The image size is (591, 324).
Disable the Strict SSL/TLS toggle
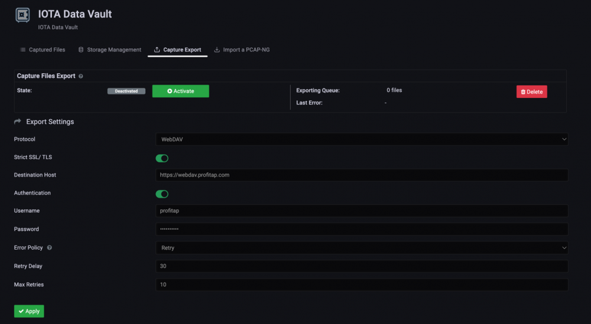(162, 158)
